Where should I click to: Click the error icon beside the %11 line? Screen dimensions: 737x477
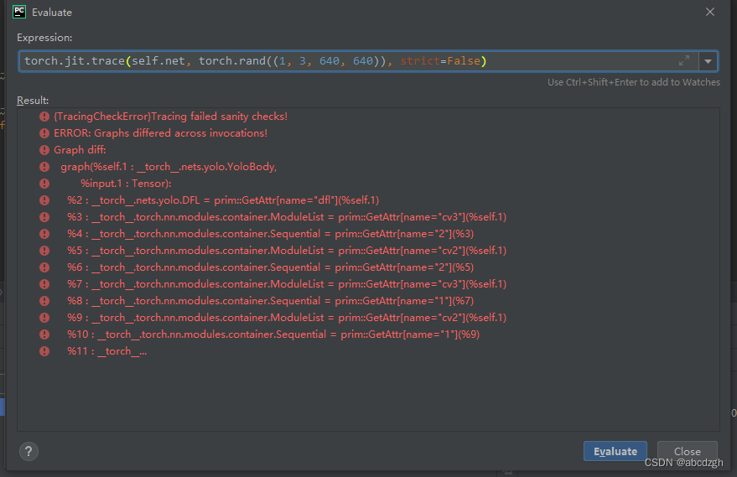[44, 351]
